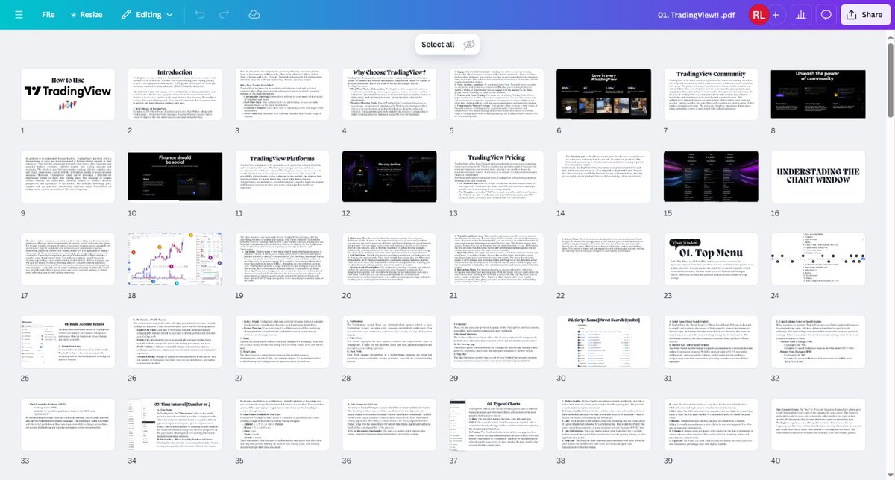Image resolution: width=895 pixels, height=480 pixels.
Task: Open the comments speech bubble icon
Action: (826, 14)
